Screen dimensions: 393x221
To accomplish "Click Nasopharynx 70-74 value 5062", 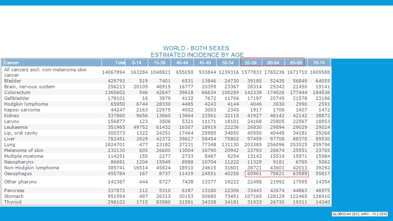I will pos(324,162).
